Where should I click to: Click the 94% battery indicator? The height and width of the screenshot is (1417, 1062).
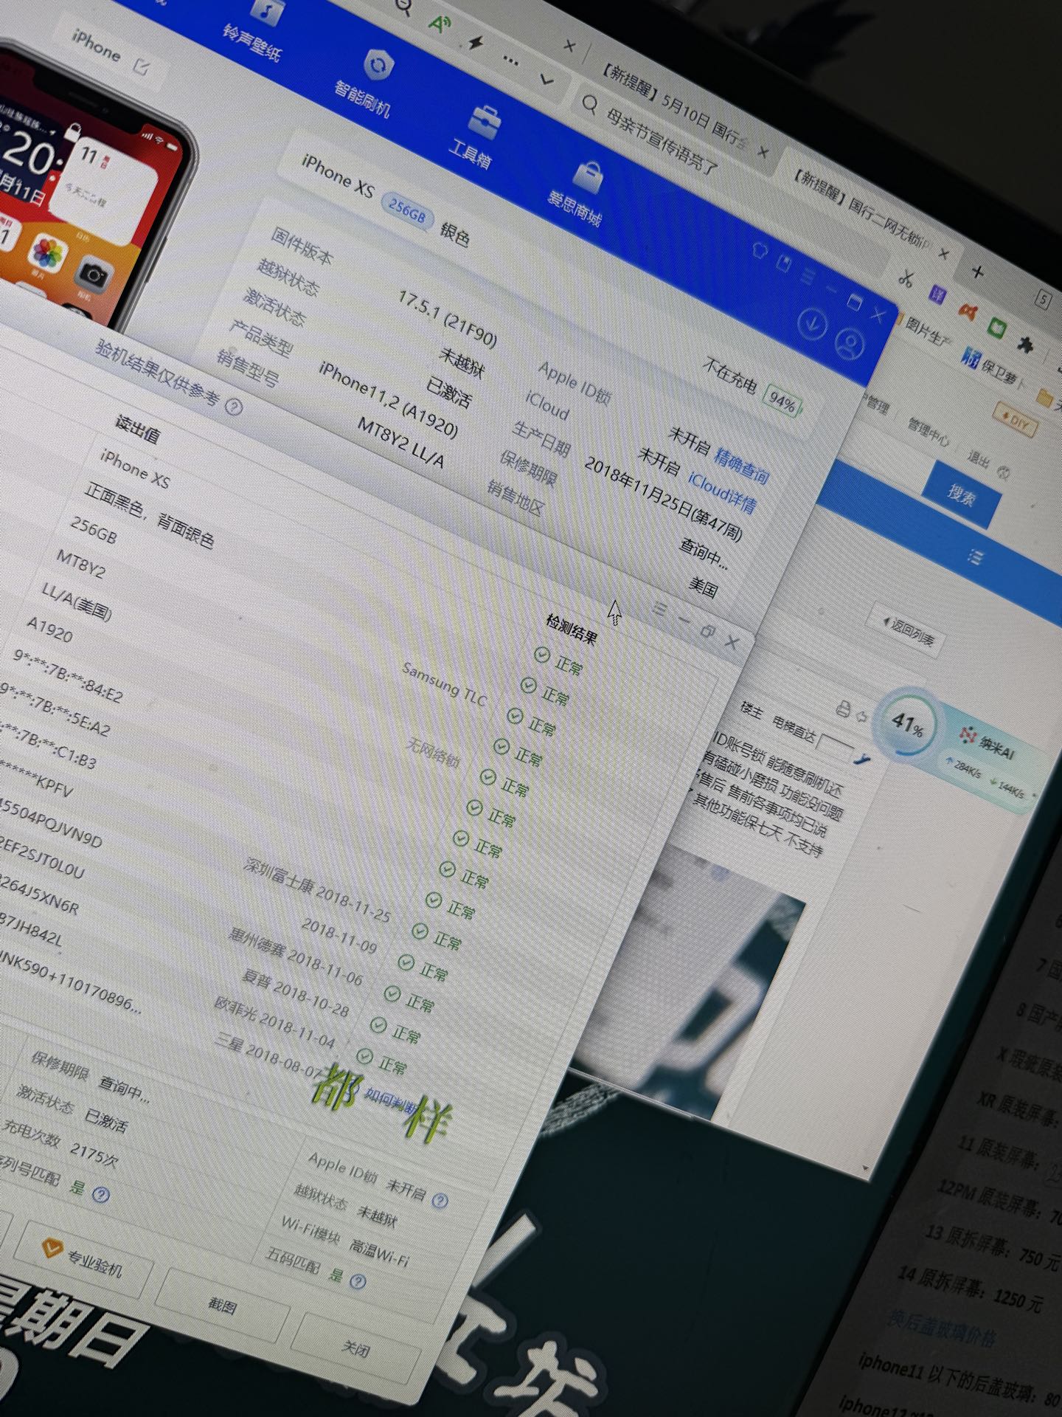coord(782,403)
